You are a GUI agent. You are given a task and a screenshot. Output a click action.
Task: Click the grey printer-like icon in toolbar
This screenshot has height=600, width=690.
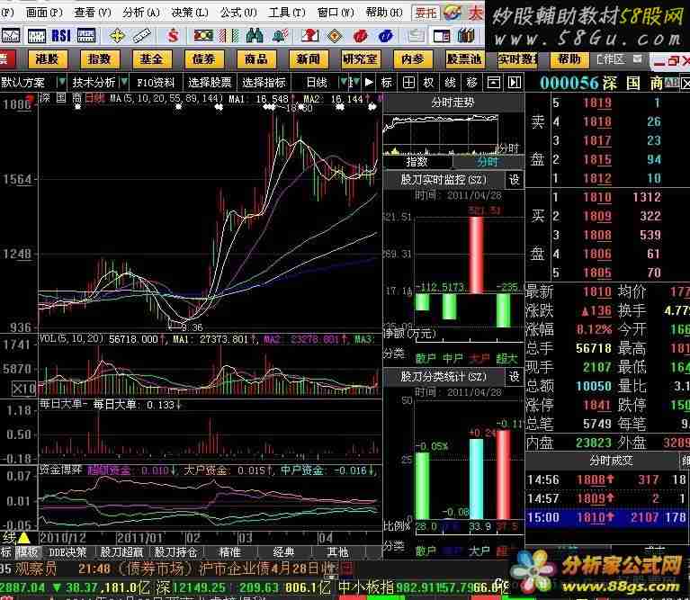tap(415, 36)
